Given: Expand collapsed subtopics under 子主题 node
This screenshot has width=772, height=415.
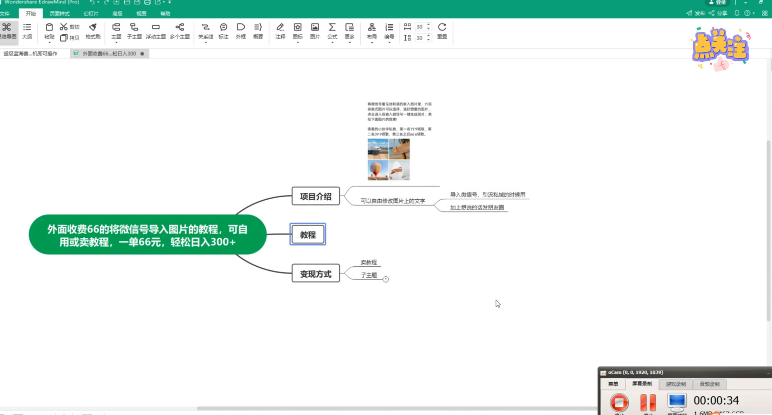Looking at the screenshot, I should click(386, 280).
